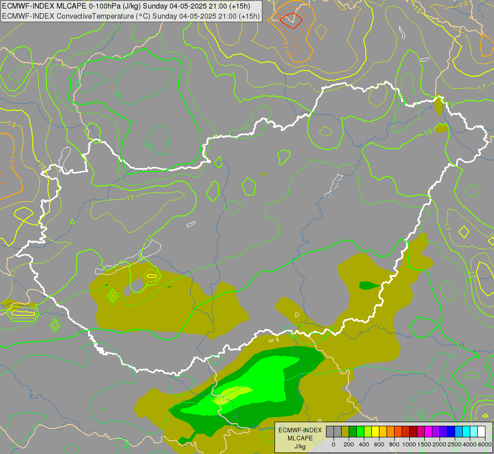Pick the violet legend swatch right of 2000
The image size is (494, 454).
(x=444, y=431)
